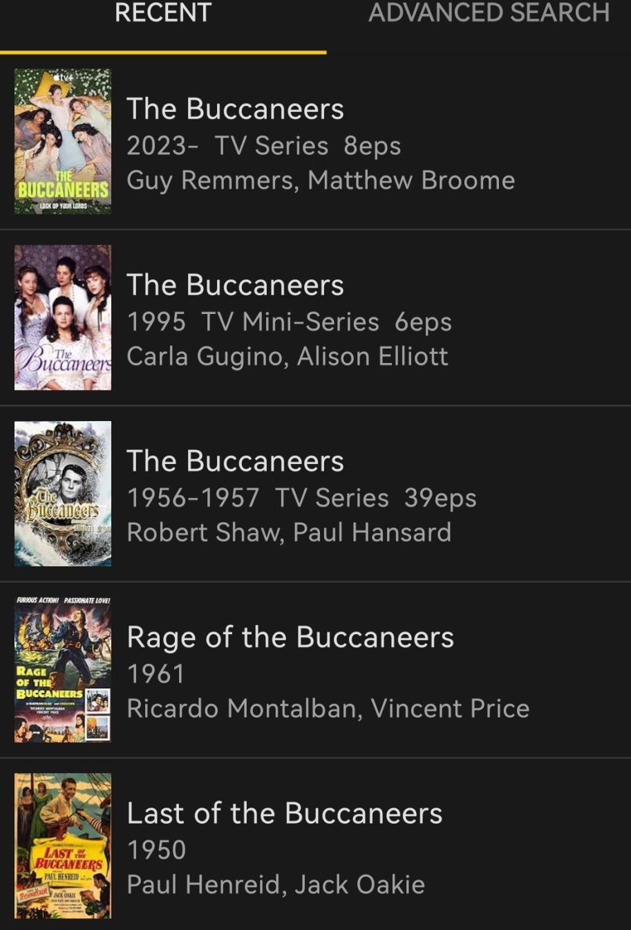631x930 pixels.
Task: Switch to the Recent tab
Action: [x=163, y=14]
